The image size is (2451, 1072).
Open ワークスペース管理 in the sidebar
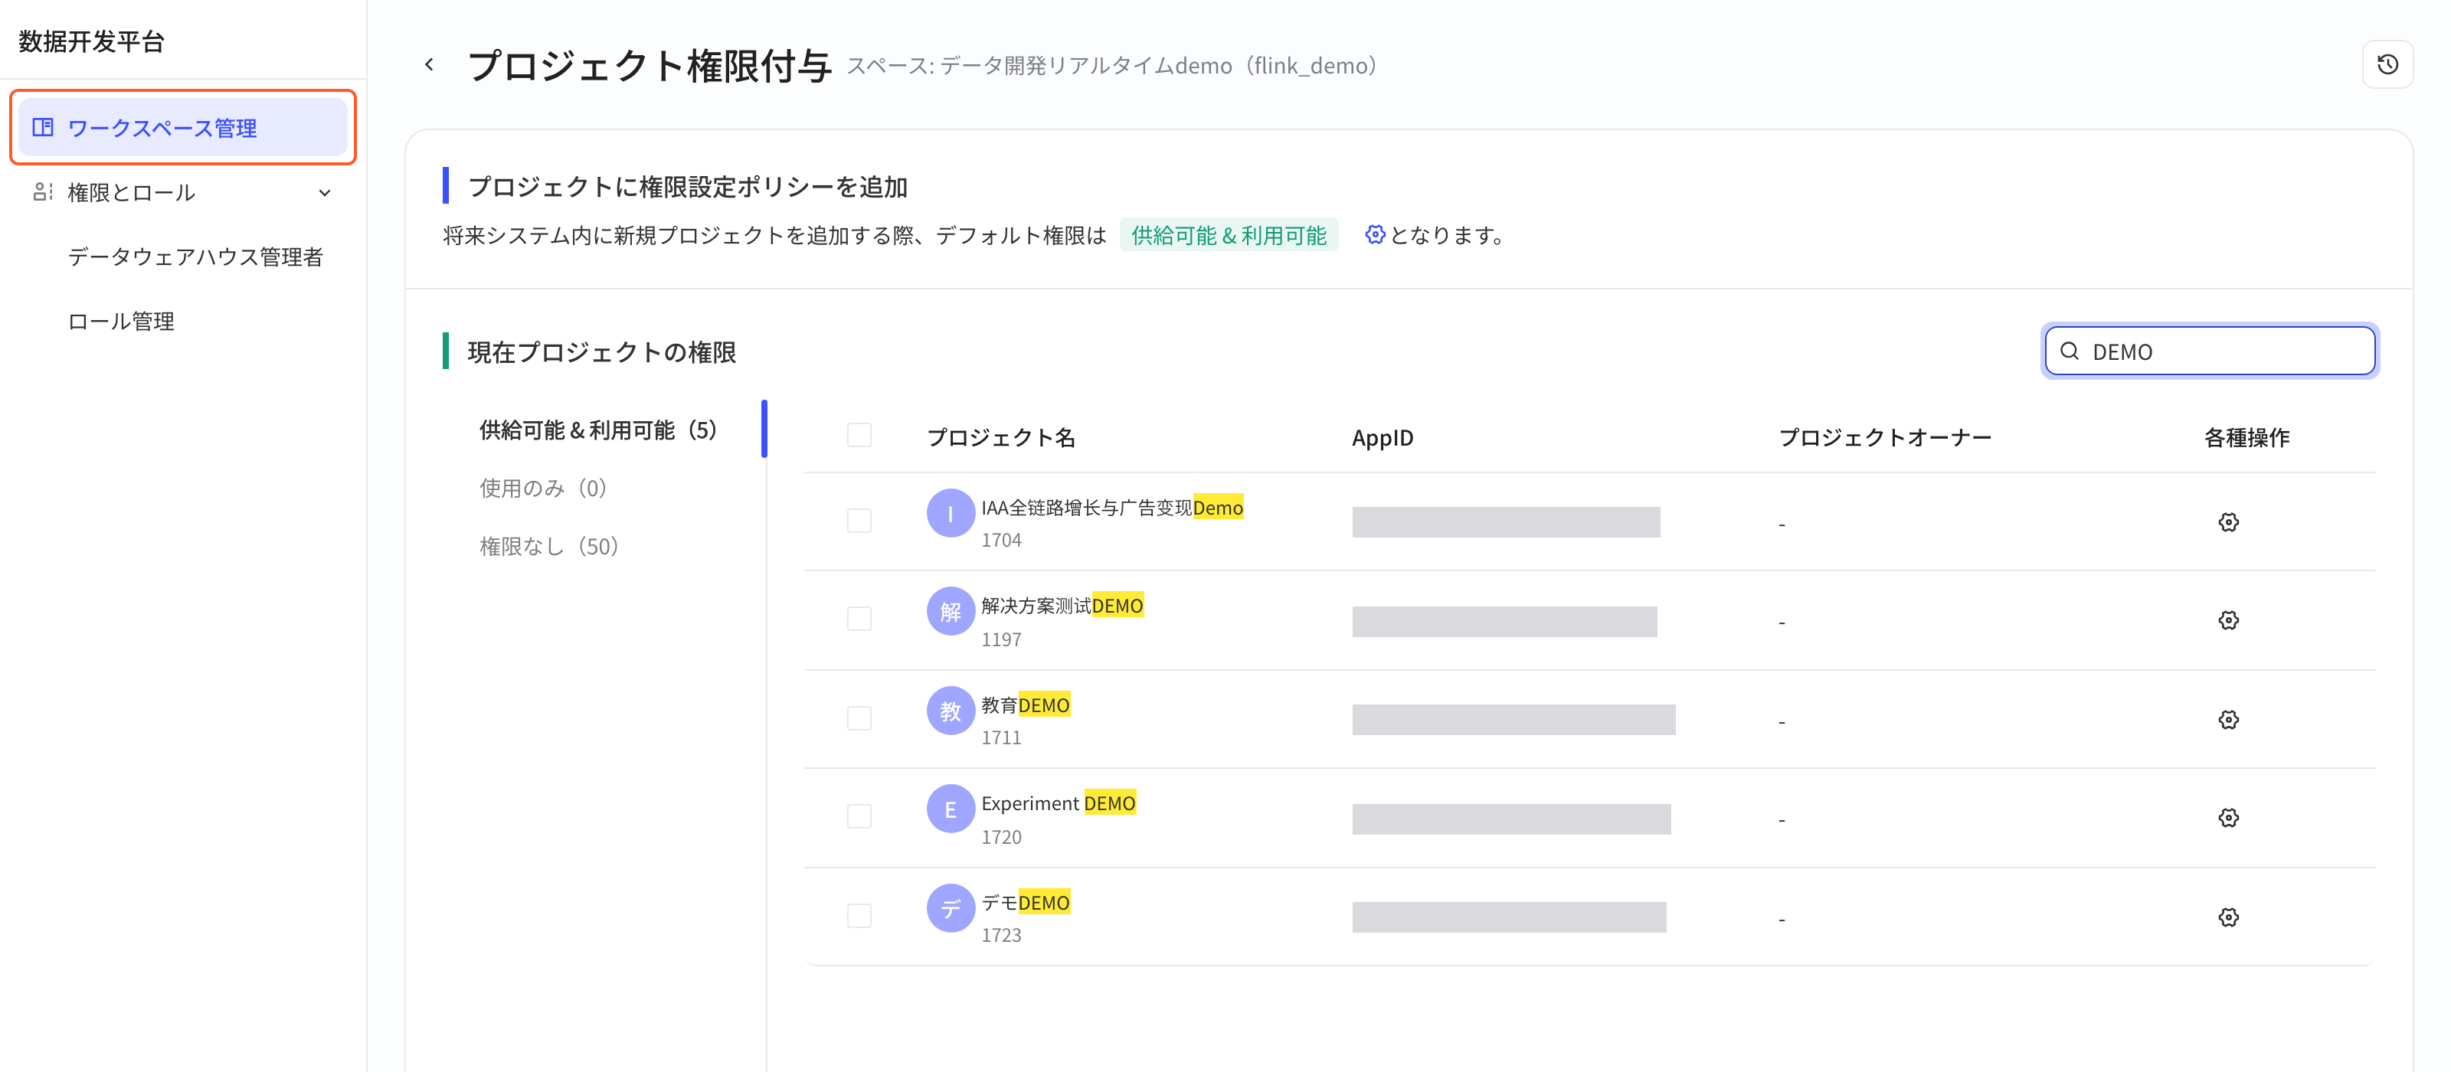pyautogui.click(x=183, y=127)
